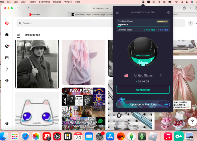Screen dimensions: 197x141
Task: Click the question mark help button
Action: pos(192,121)
